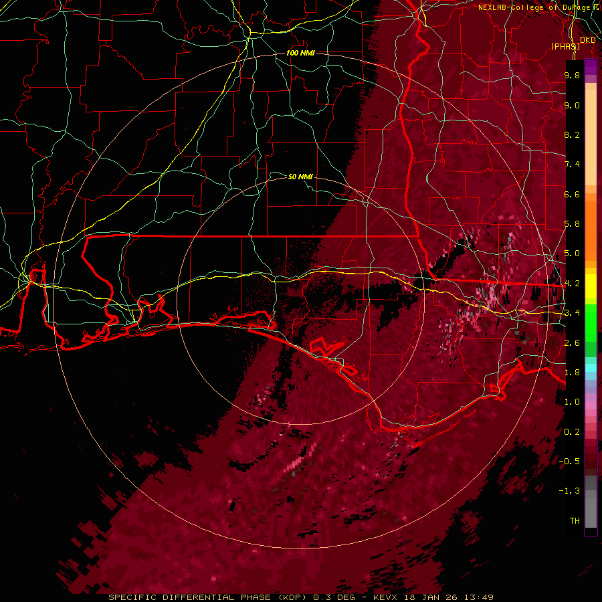602x602 pixels.
Task: Pick the purple segment atop the color bar
Action: 591,67
